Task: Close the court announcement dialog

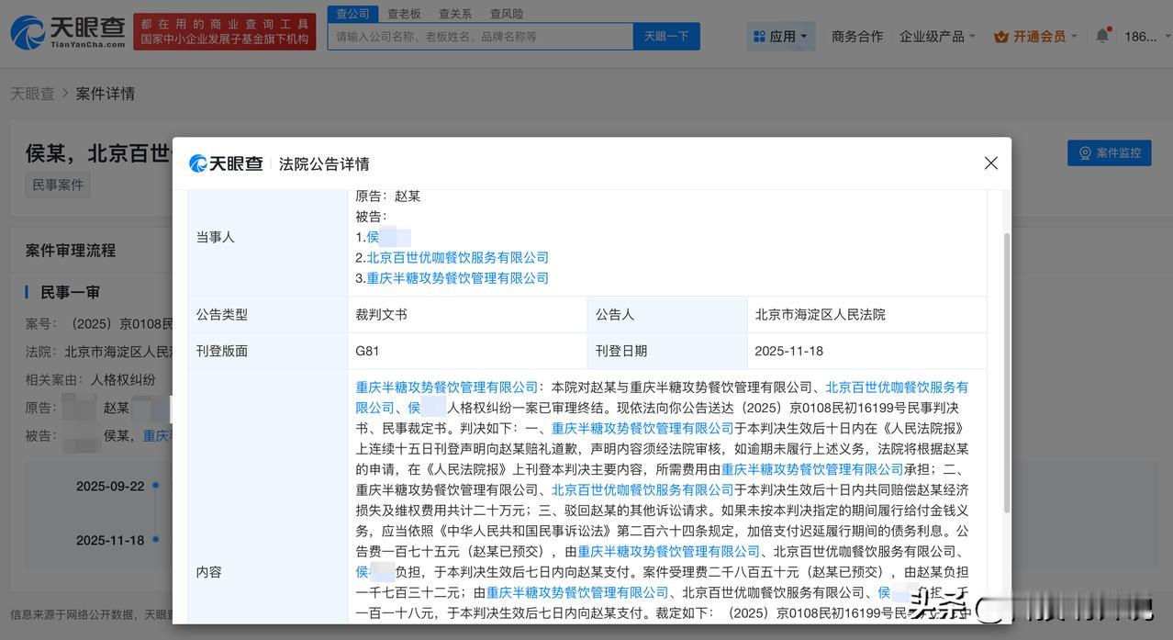Action: [990, 163]
